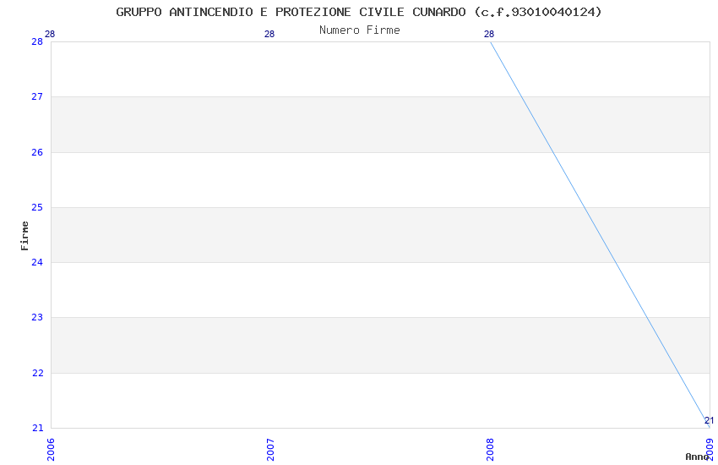Click the y-axis value 23
This screenshot has height=465, width=718.
(x=37, y=318)
